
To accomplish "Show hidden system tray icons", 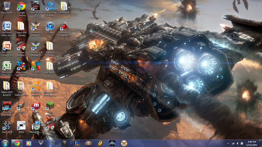I will tap(228, 143).
